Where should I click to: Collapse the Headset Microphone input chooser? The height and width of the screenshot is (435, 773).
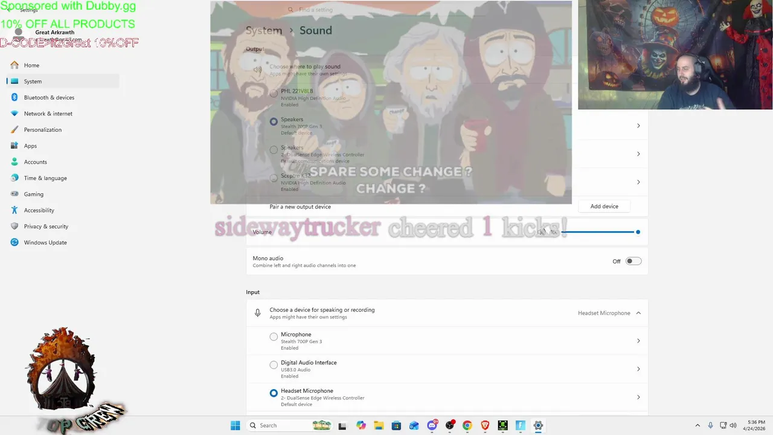(638, 313)
